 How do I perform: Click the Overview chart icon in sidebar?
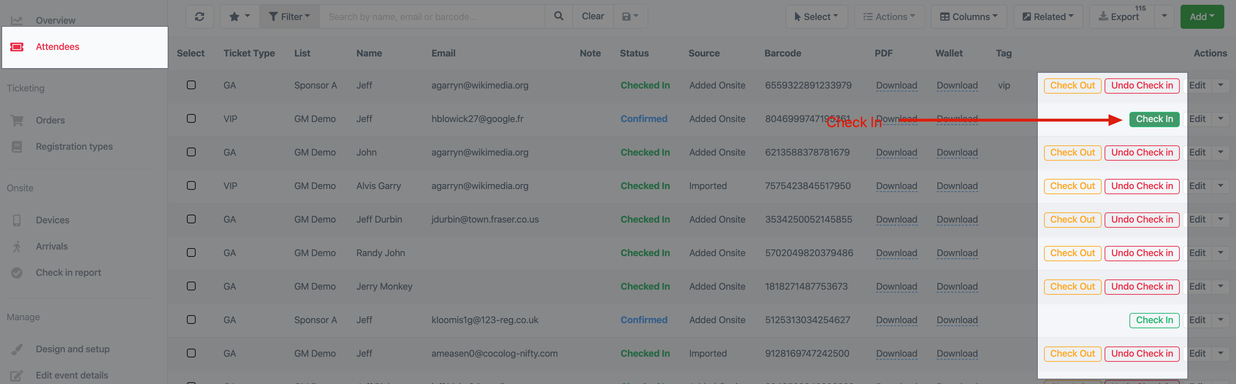pos(17,20)
